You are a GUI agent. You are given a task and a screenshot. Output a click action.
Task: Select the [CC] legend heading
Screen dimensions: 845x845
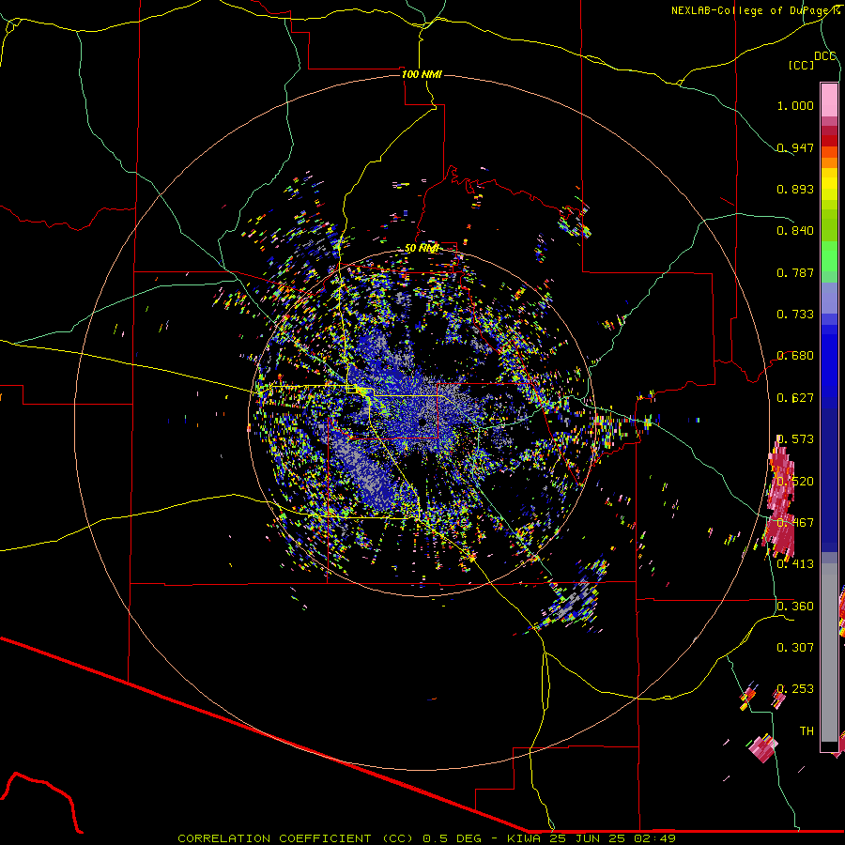[801, 65]
